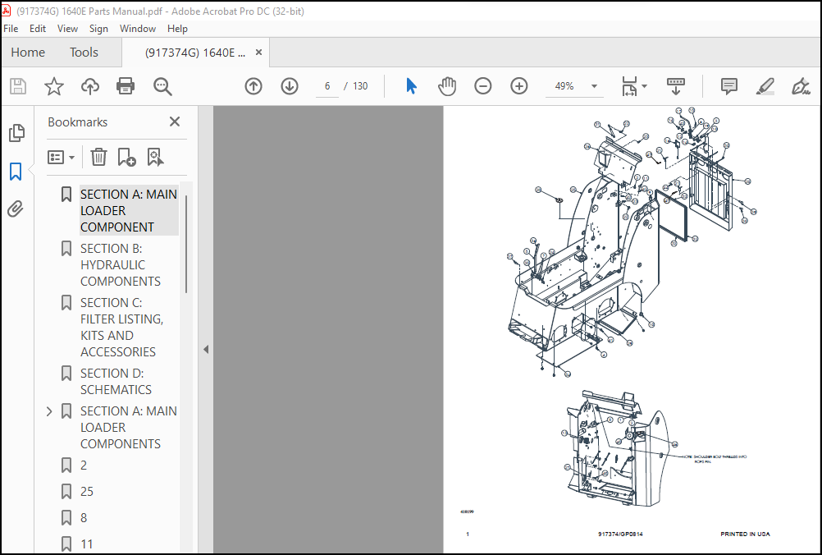Open SECTION C: FILTER LISTING, KITS AND ACCESSORIES
The width and height of the screenshot is (822, 555).
(121, 328)
